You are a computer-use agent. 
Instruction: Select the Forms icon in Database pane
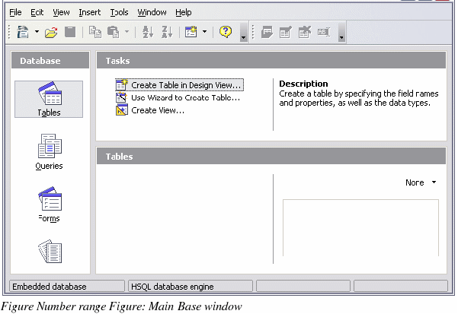click(49, 205)
